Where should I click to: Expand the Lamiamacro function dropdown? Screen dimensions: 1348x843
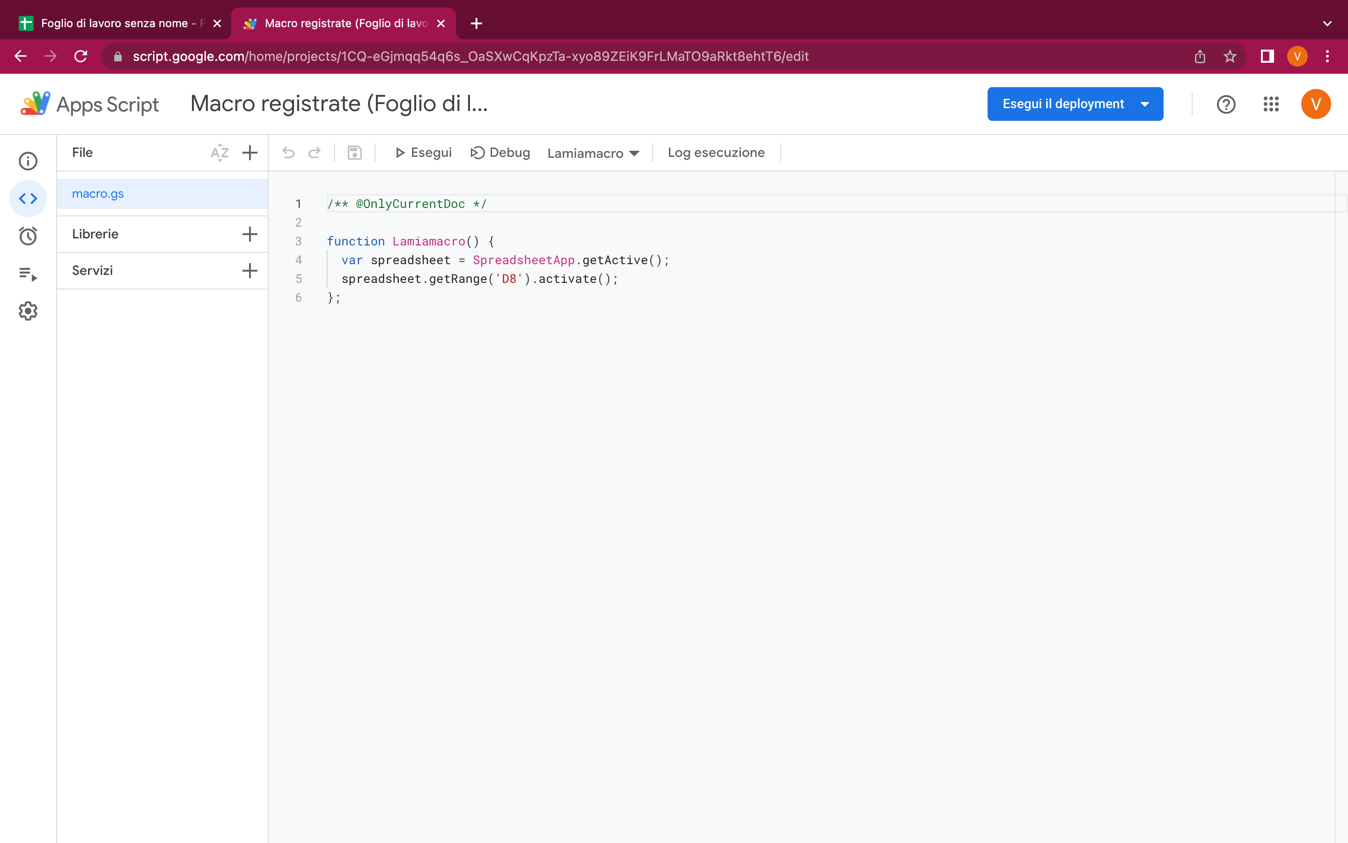tap(593, 153)
